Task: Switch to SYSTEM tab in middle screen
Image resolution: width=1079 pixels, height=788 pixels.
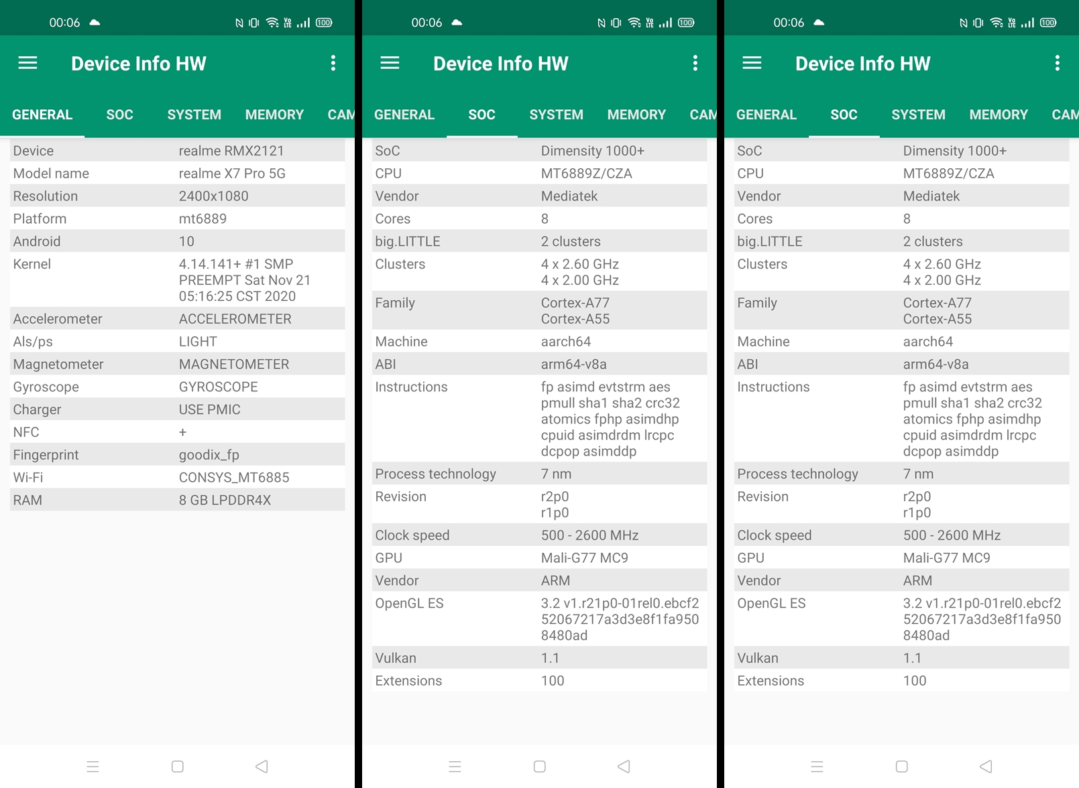Action: point(556,115)
